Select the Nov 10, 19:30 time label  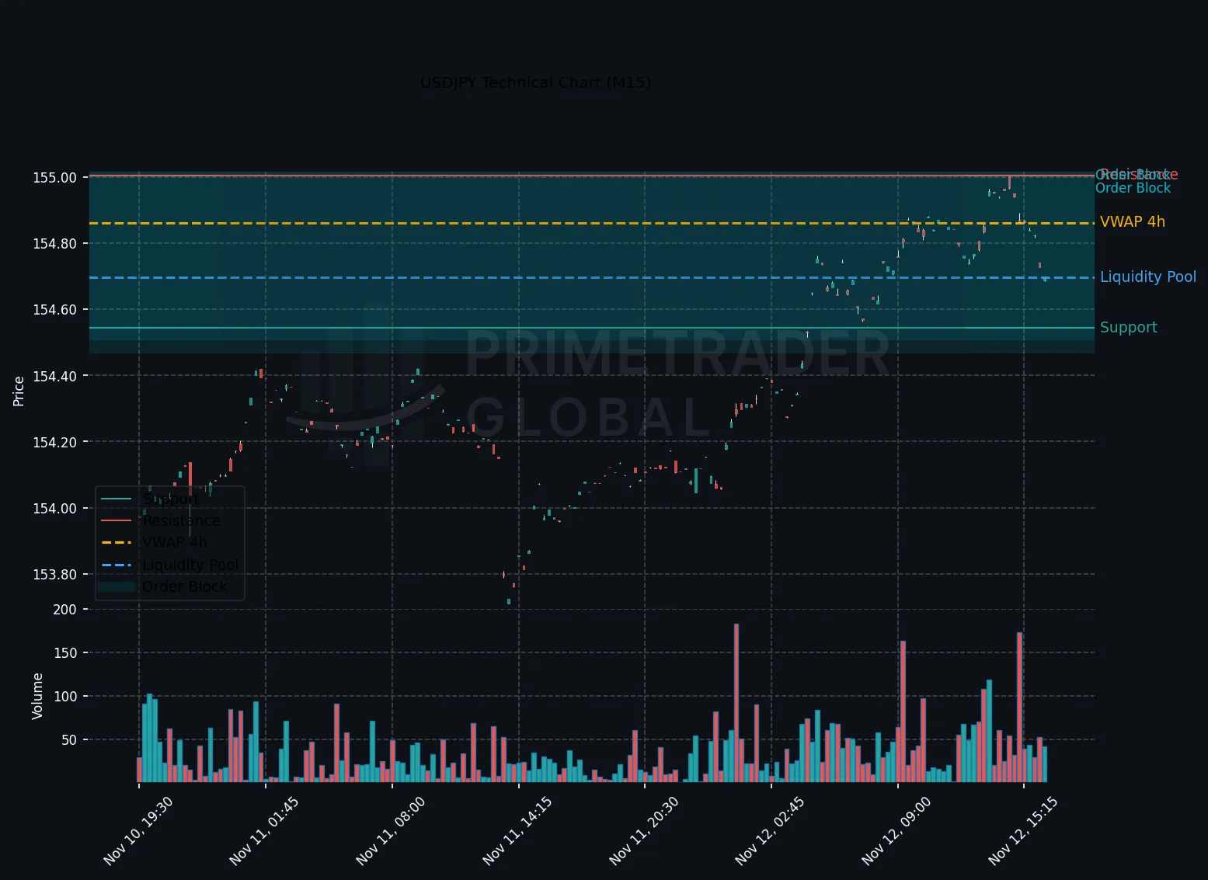tap(138, 830)
